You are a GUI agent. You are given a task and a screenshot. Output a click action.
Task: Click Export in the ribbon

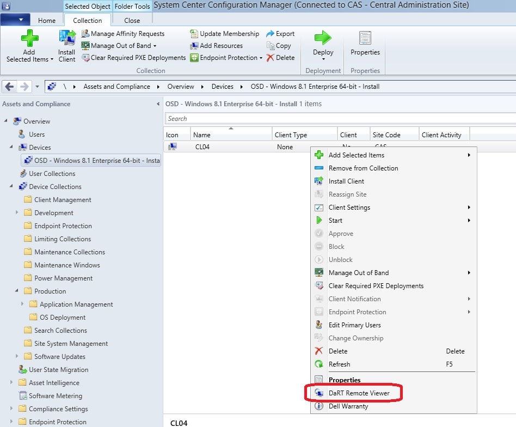click(280, 34)
